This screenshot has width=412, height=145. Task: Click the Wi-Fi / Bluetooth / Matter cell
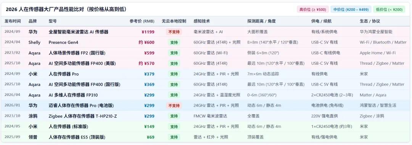pos(383,43)
